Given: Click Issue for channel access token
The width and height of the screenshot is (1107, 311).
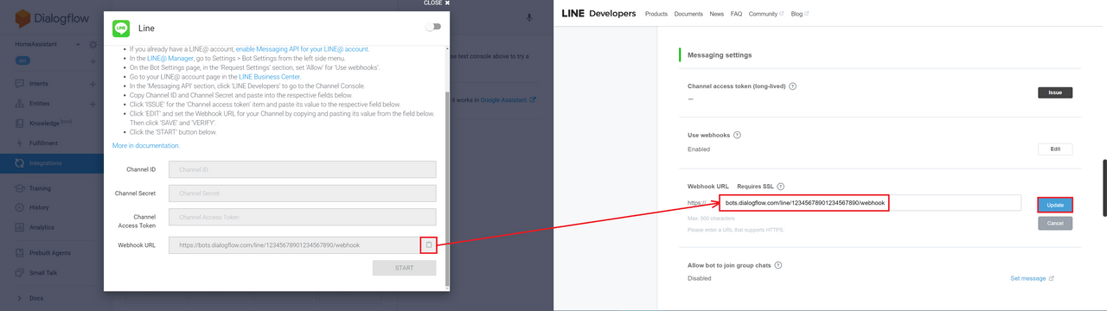Looking at the screenshot, I should click(1055, 92).
